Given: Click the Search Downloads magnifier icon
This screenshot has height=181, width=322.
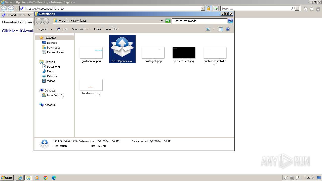Looking at the screenshot, I should [230, 21].
